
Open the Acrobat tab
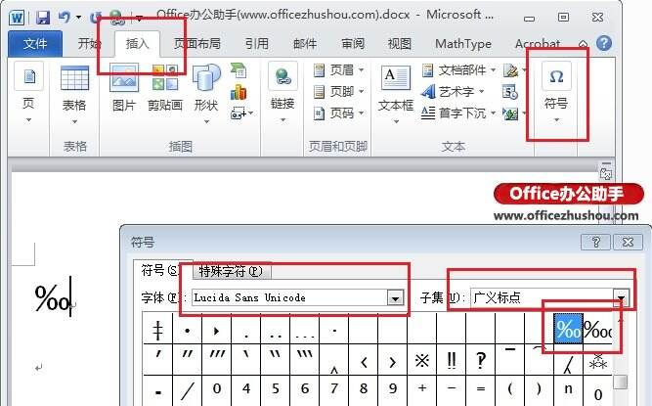538,43
